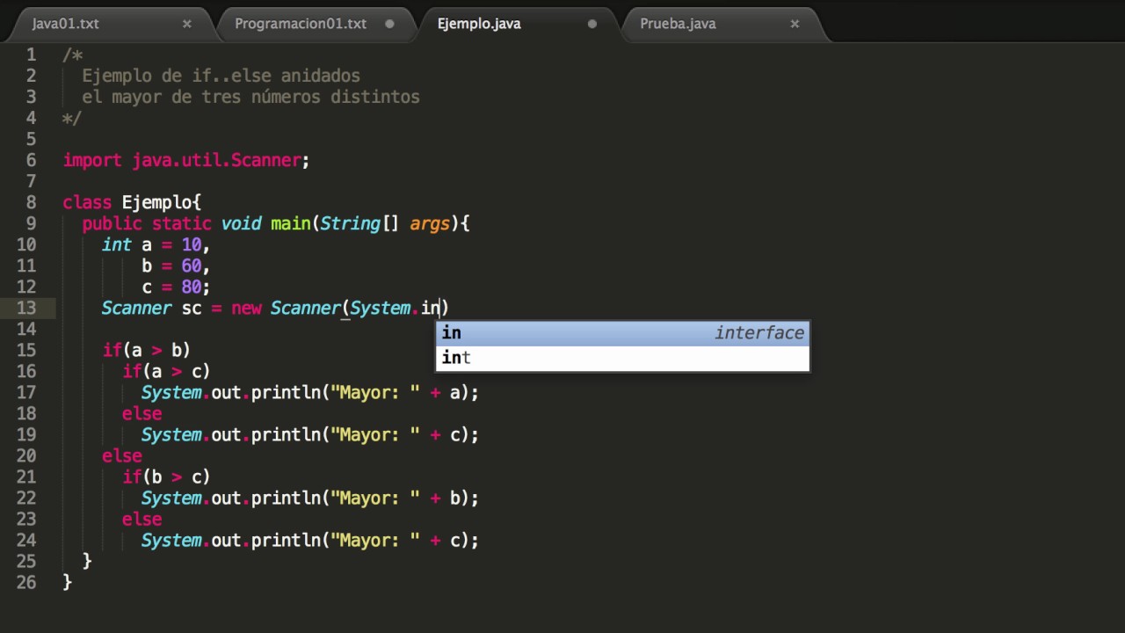Click comment 'el mayor de tres números distintos'
Image resolution: width=1125 pixels, height=633 pixels.
coord(250,97)
